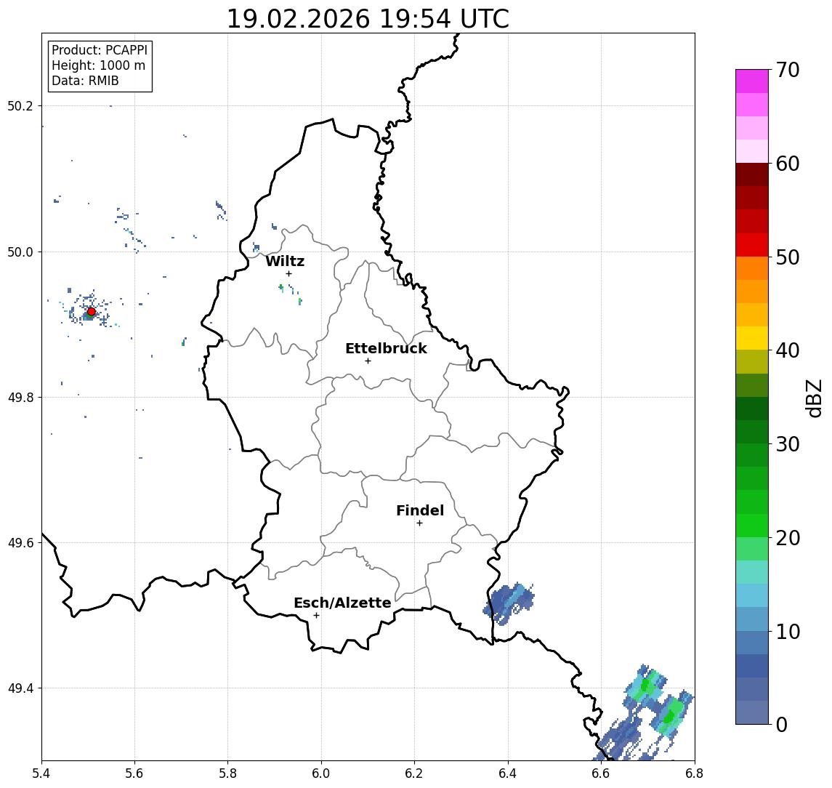Click the Data: RMIB text
This screenshot has width=832, height=788.
(x=85, y=81)
